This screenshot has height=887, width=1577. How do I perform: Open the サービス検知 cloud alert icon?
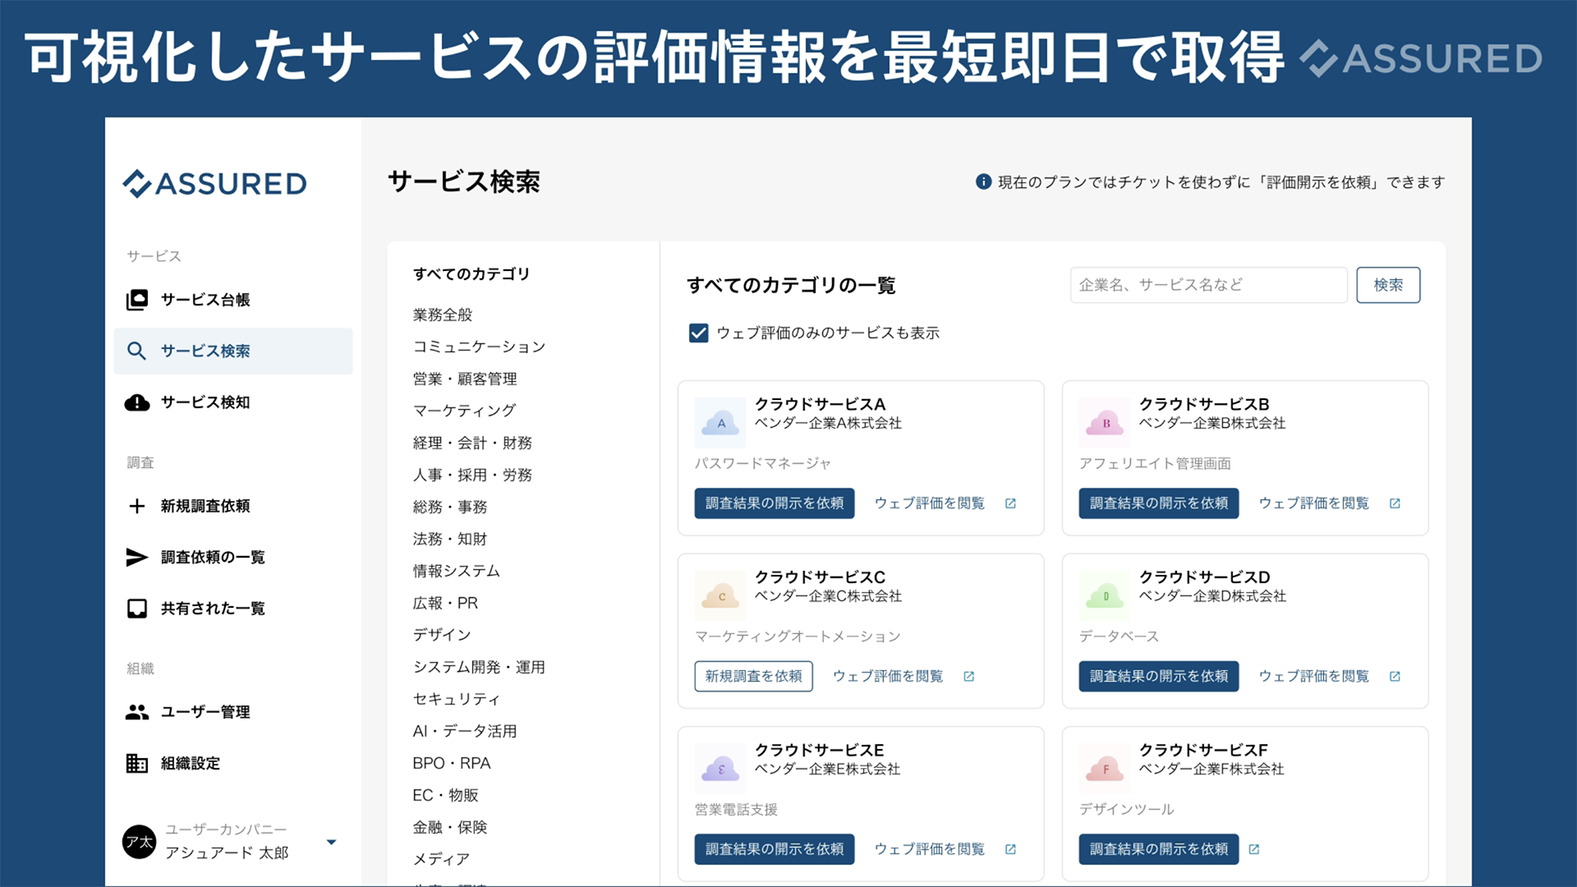(x=137, y=402)
